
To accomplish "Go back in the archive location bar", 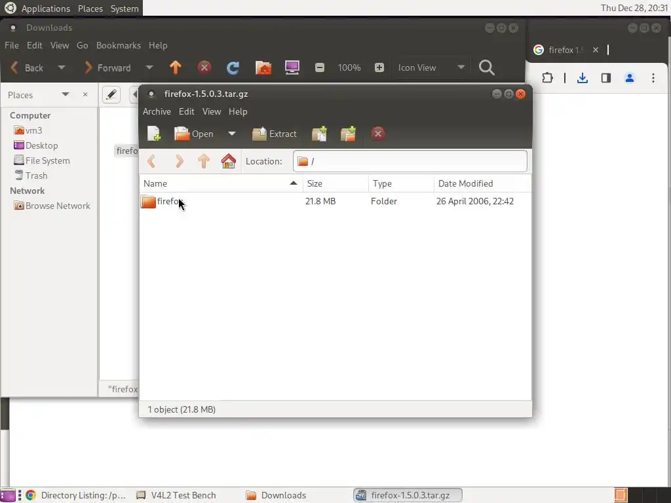I will point(151,161).
